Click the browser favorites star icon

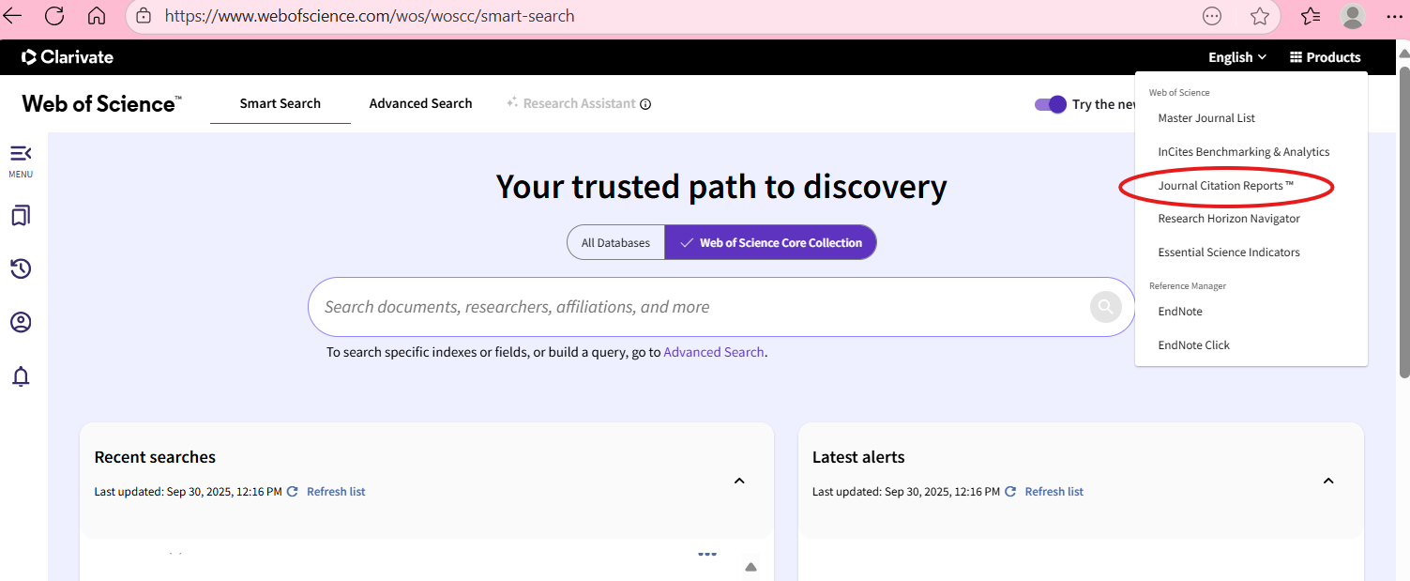click(1260, 16)
